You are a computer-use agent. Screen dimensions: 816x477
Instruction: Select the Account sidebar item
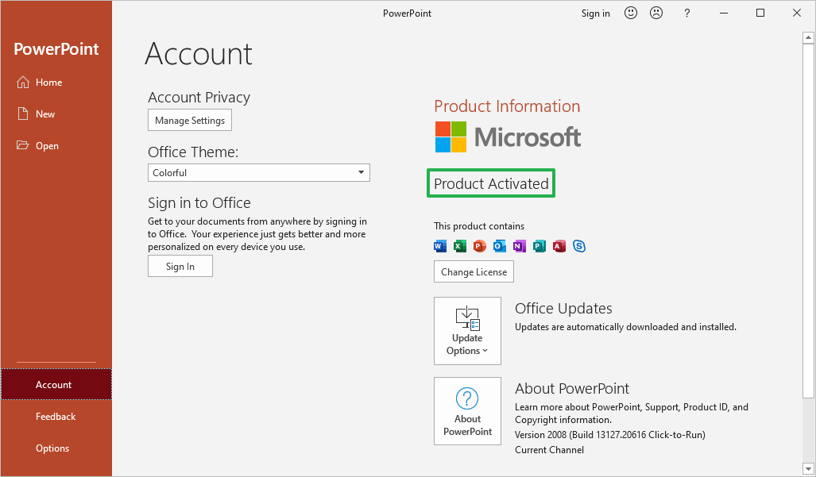coord(56,384)
